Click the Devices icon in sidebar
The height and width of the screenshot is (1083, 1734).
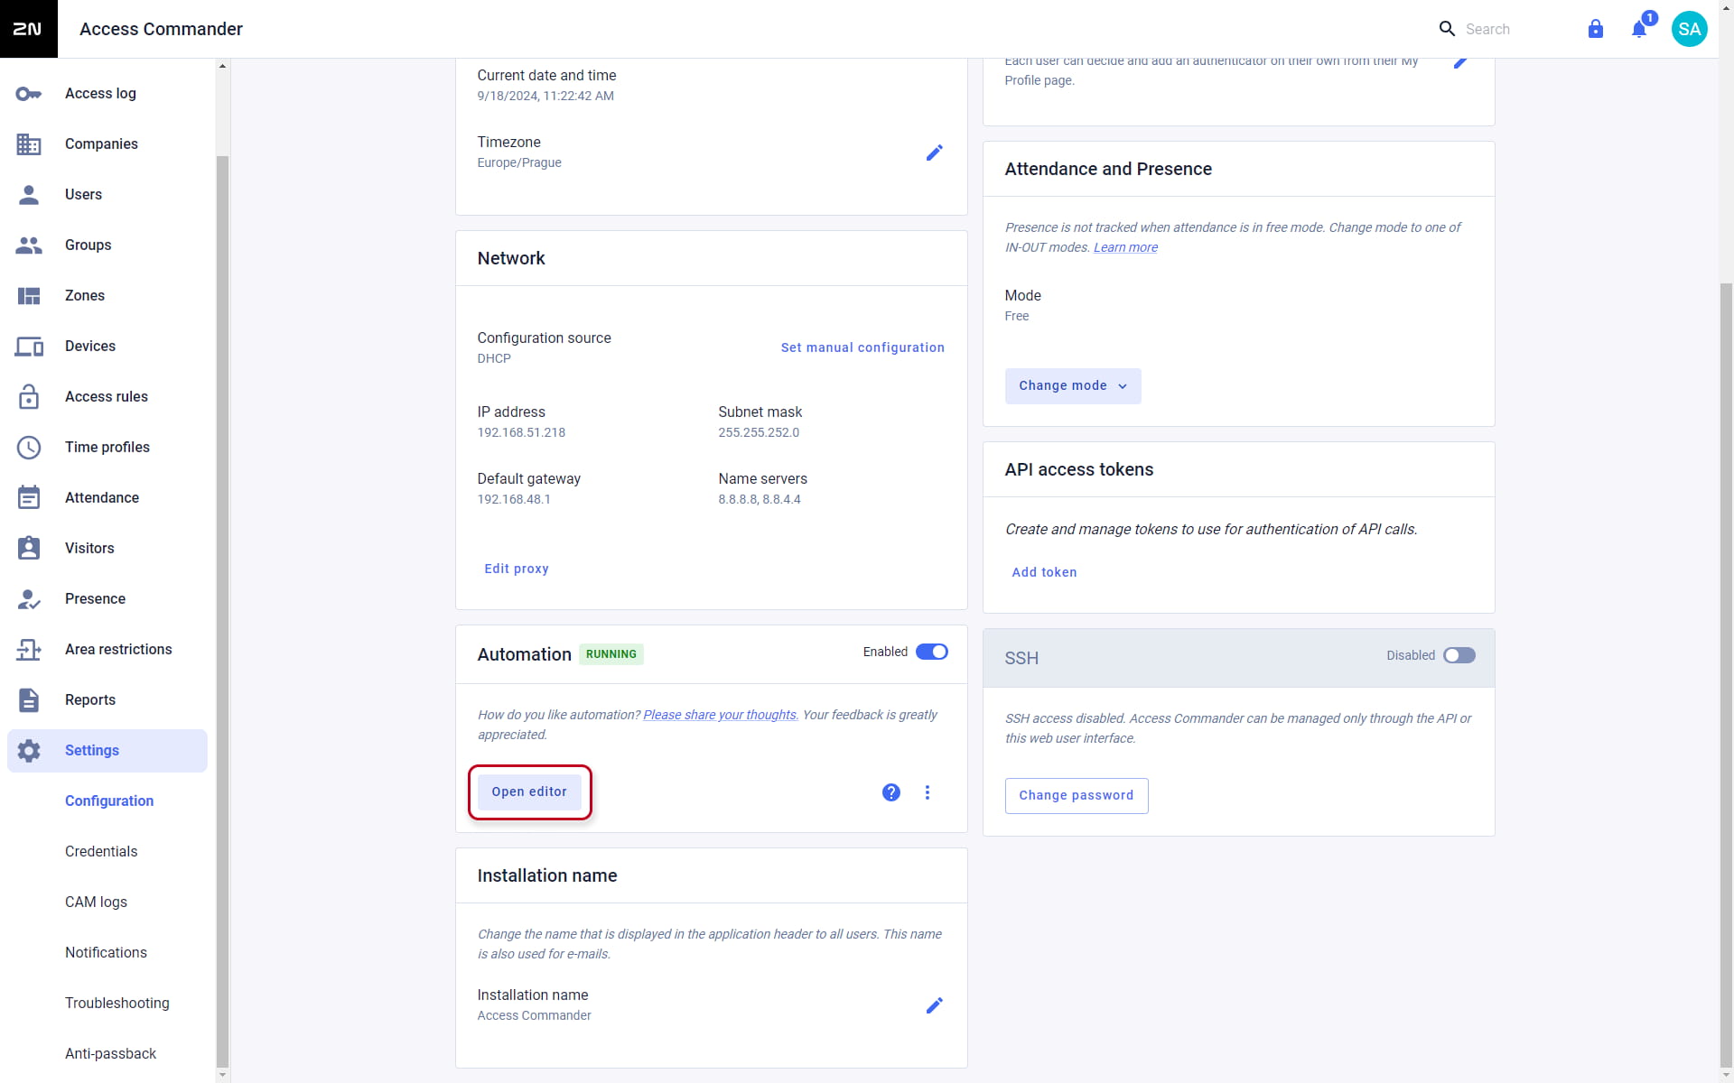[x=29, y=347]
